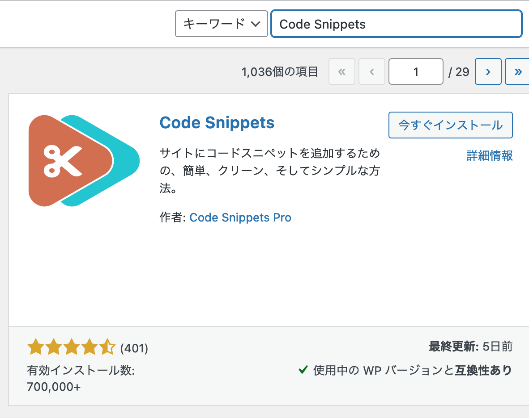Open keyword options via dropdown arrow
This screenshot has width=529, height=418.
(x=256, y=24)
